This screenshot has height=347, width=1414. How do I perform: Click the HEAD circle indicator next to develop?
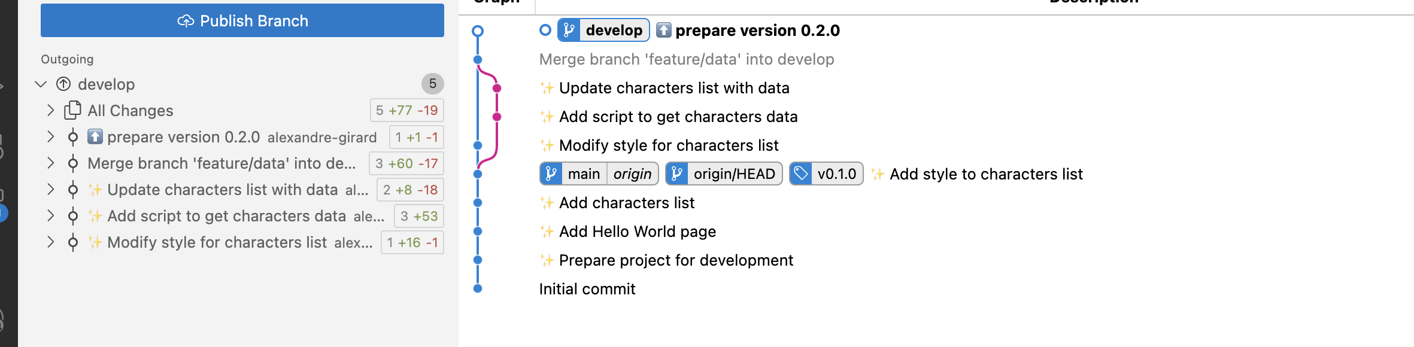click(x=545, y=30)
